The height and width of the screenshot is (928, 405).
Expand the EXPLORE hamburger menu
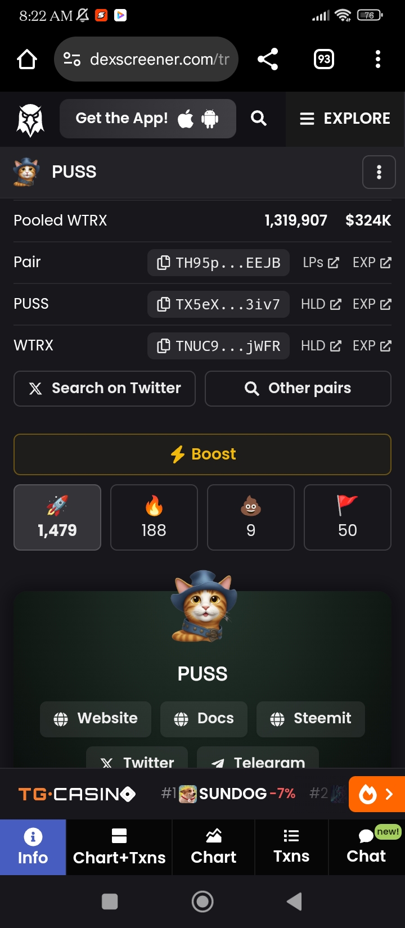coord(345,119)
